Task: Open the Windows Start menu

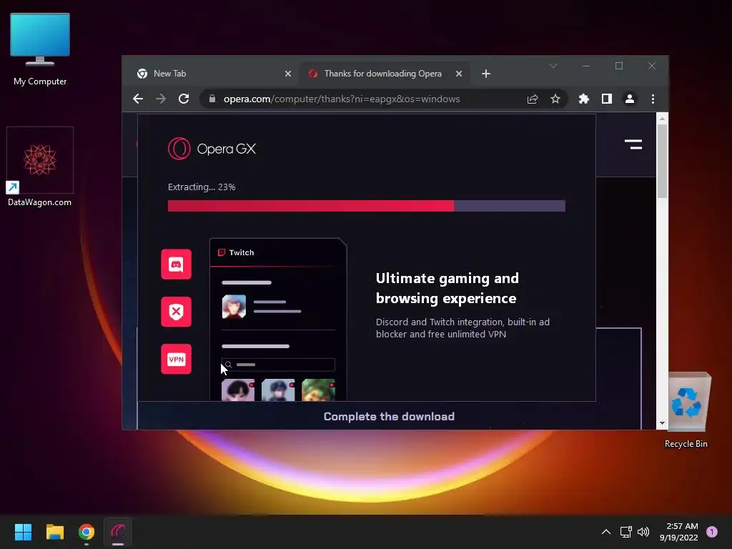Action: coord(23,532)
